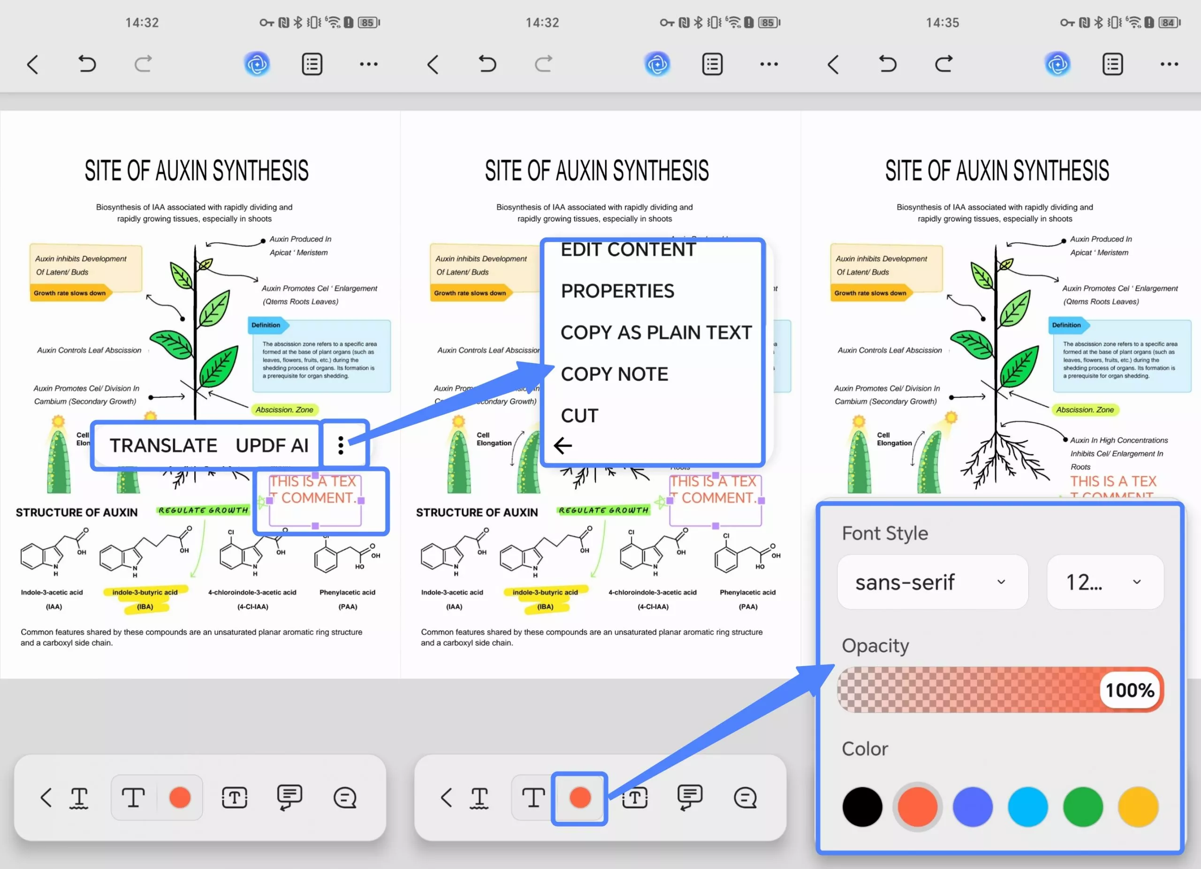Tap the back arrow at the bottom of the context menu
1201x869 pixels.
[x=562, y=446]
